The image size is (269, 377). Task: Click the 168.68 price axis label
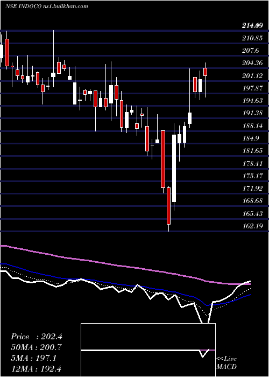click(x=252, y=201)
